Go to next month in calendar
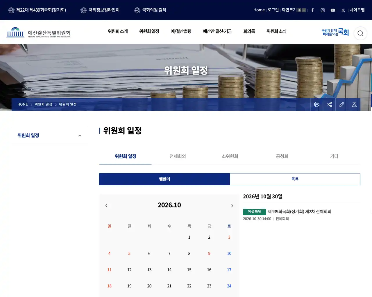This screenshot has height=297, width=372. [232, 206]
